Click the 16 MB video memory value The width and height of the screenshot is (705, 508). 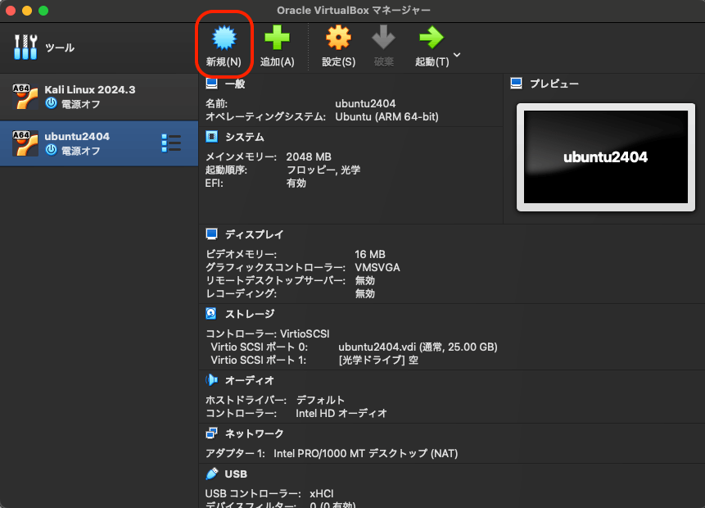pyautogui.click(x=369, y=254)
